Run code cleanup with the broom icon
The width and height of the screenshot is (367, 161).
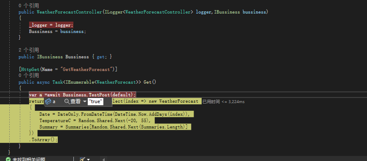pos(82,159)
